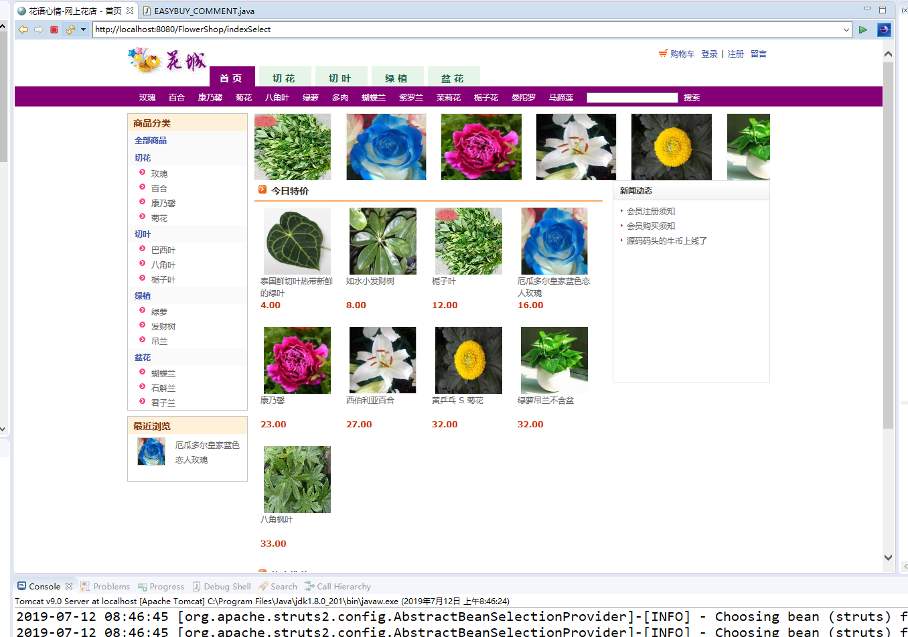Open the URL bar history dropdown
The height and width of the screenshot is (637, 908).
845,29
